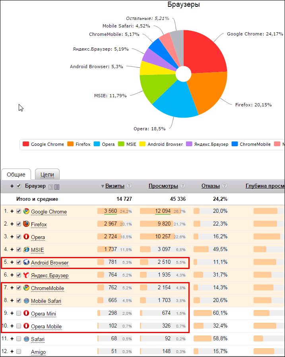
Task: Expand the Amigo row plus sign
Action: click(x=12, y=351)
